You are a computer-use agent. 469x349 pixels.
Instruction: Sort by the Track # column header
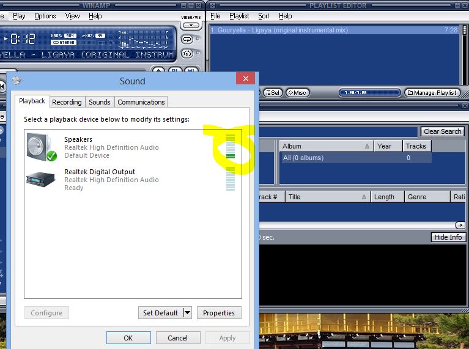tap(271, 197)
